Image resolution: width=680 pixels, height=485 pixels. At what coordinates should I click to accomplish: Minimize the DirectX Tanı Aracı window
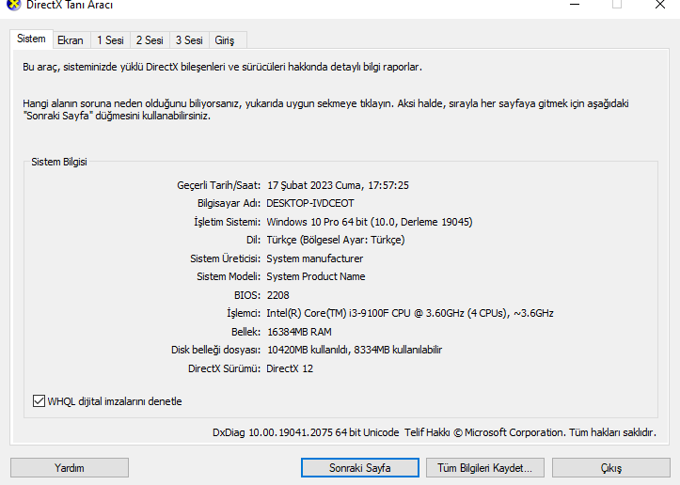[575, 5]
